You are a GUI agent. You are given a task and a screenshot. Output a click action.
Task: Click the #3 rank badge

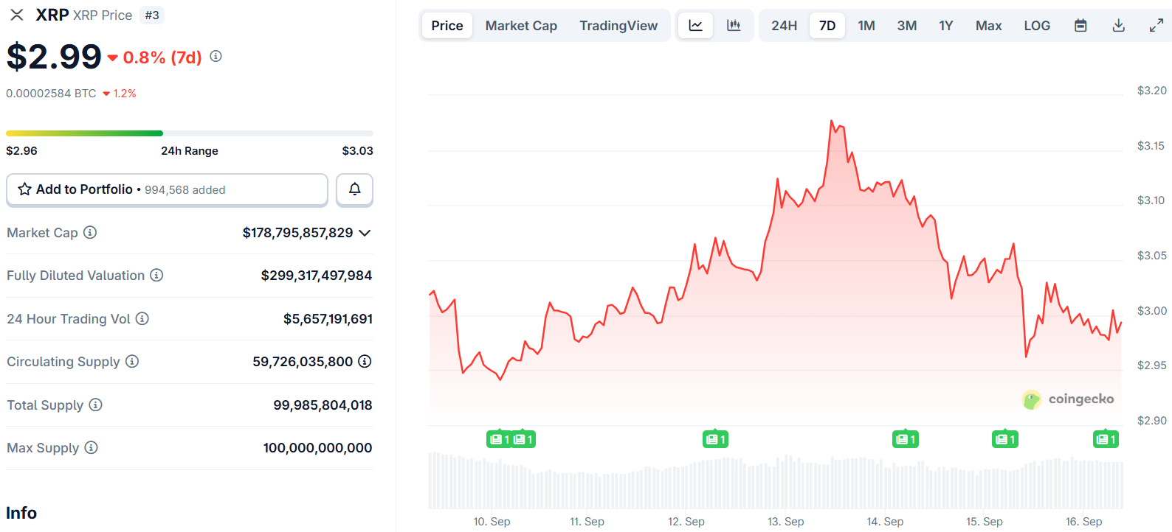(152, 15)
